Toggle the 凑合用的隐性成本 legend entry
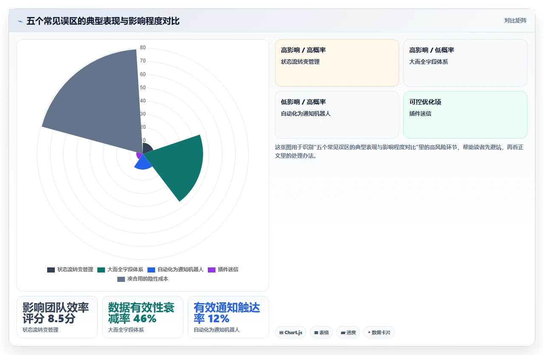544x355 pixels. [x=143, y=279]
